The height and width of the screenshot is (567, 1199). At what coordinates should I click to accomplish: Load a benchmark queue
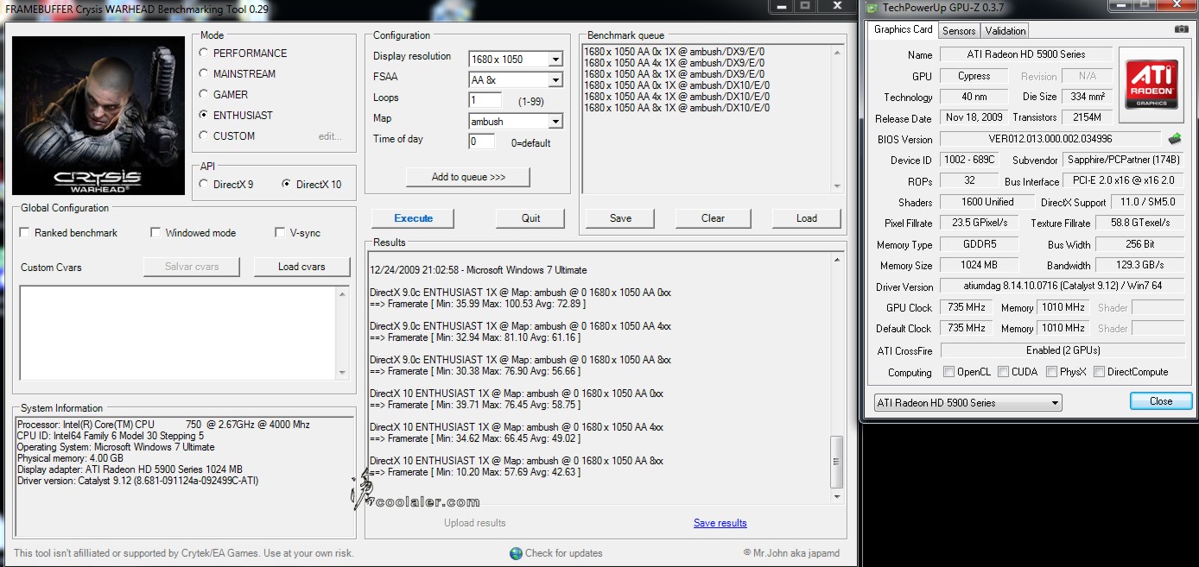(807, 218)
